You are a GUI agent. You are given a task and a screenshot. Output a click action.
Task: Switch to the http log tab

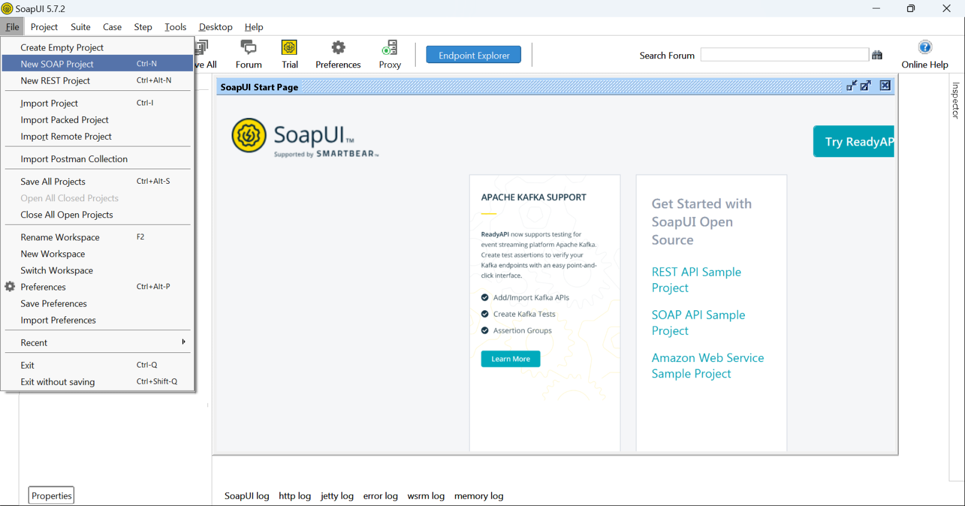tap(294, 496)
